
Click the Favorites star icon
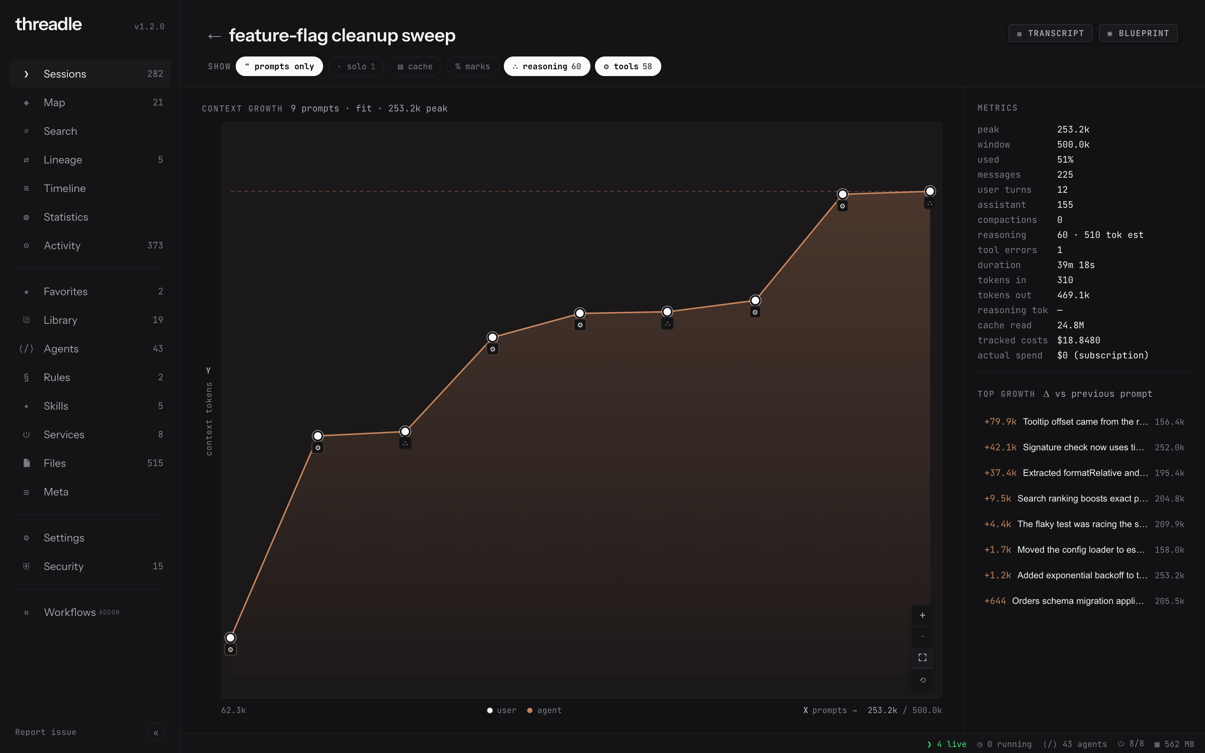[26, 292]
